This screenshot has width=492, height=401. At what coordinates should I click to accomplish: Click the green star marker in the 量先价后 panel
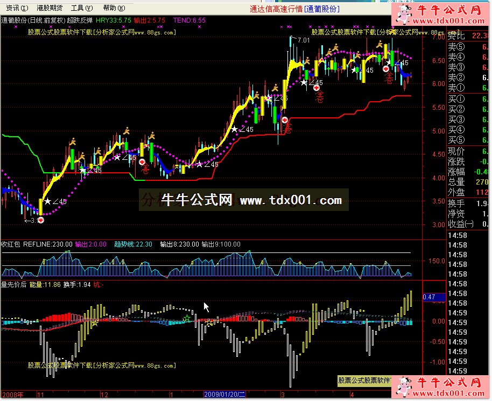[x=187, y=319]
